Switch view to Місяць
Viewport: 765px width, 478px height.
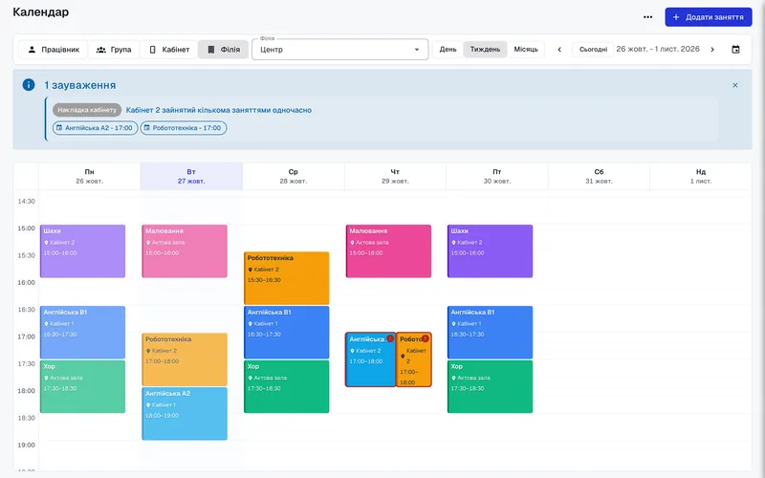[525, 50]
